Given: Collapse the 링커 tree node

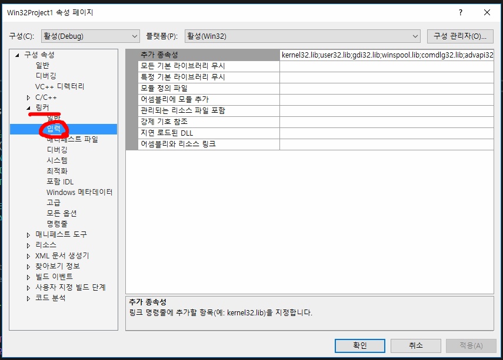Looking at the screenshot, I should tap(29, 108).
